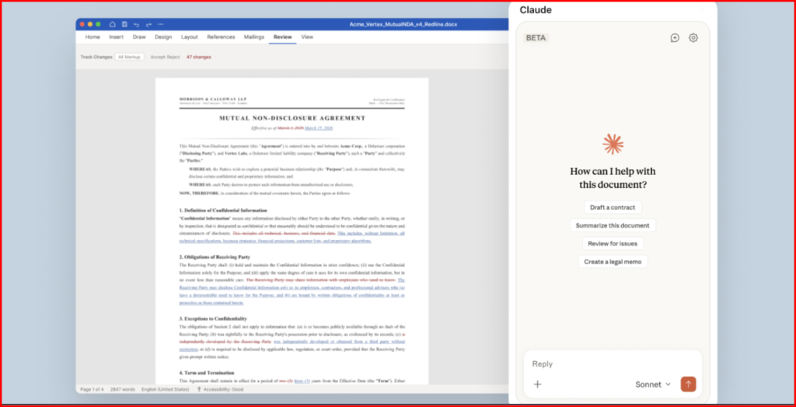
Task: Click the Summarize this document suggestion
Action: point(613,225)
